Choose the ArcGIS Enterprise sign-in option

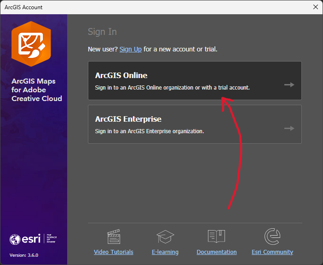pos(195,124)
